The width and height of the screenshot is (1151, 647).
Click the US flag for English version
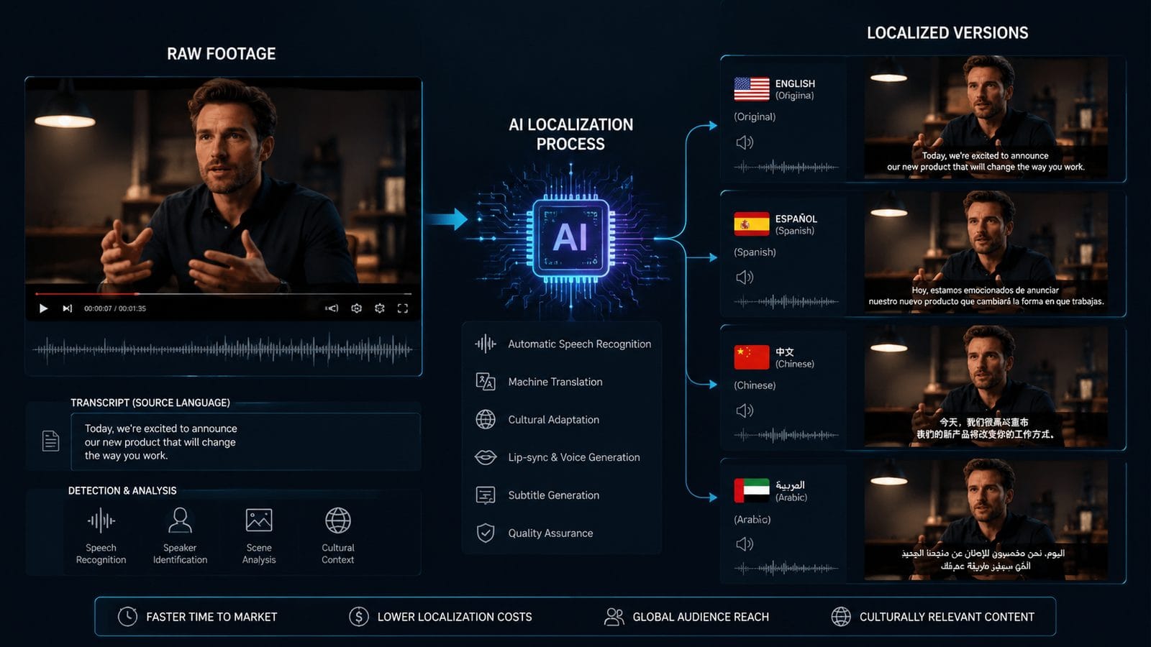point(752,89)
